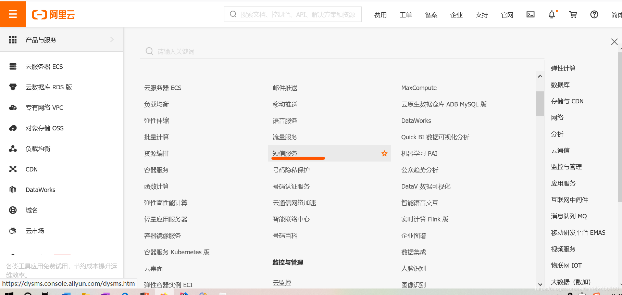Image resolution: width=622 pixels, height=295 pixels.
Task: Click the OSS storage icon in sidebar
Action: 13,128
